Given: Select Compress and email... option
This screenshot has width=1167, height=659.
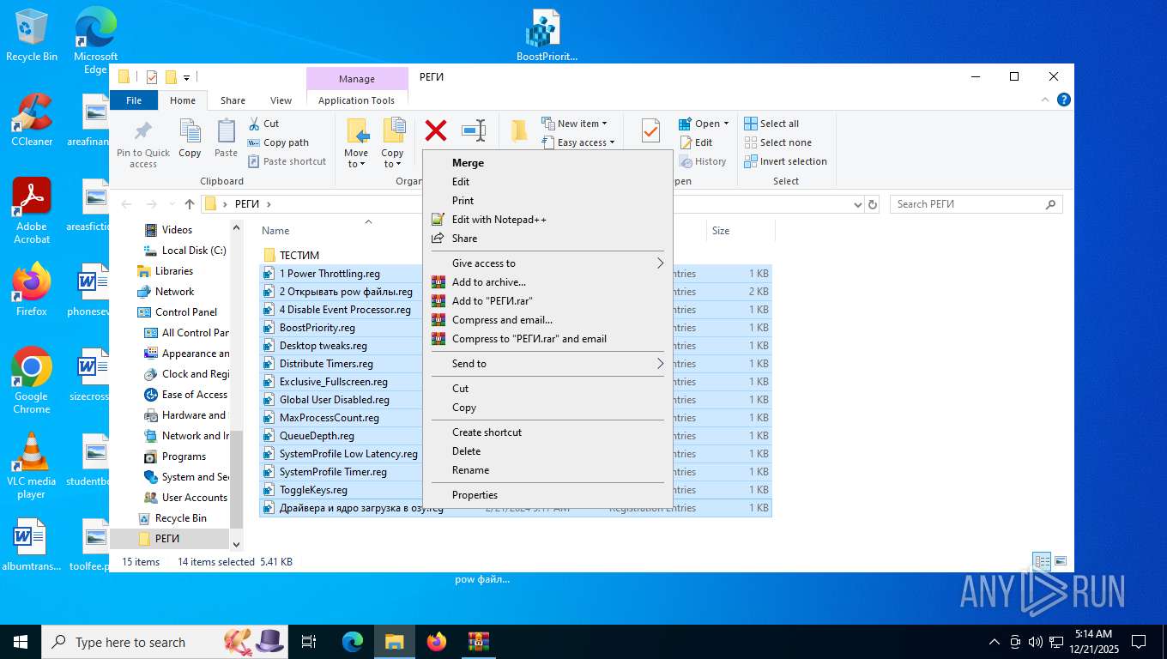Looking at the screenshot, I should [547, 320].
